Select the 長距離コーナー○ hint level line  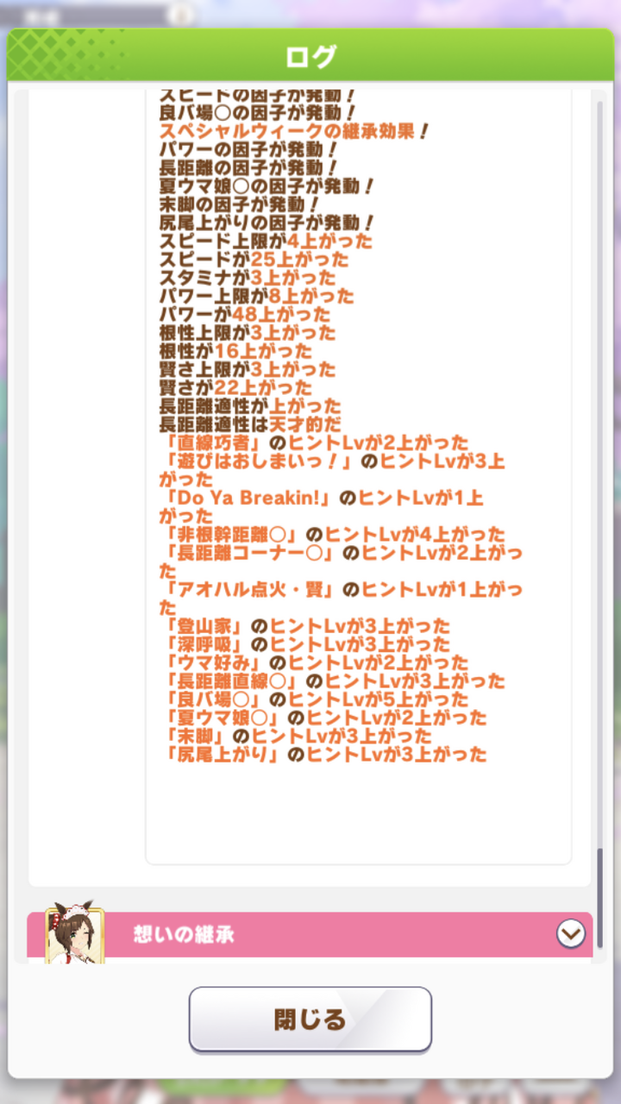(341, 561)
